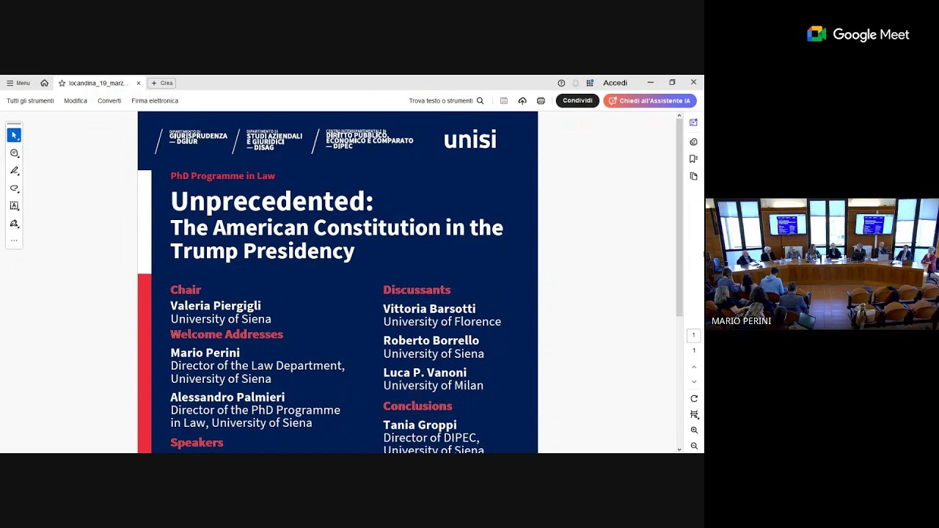Go to next page with down chevron

[x=694, y=381]
